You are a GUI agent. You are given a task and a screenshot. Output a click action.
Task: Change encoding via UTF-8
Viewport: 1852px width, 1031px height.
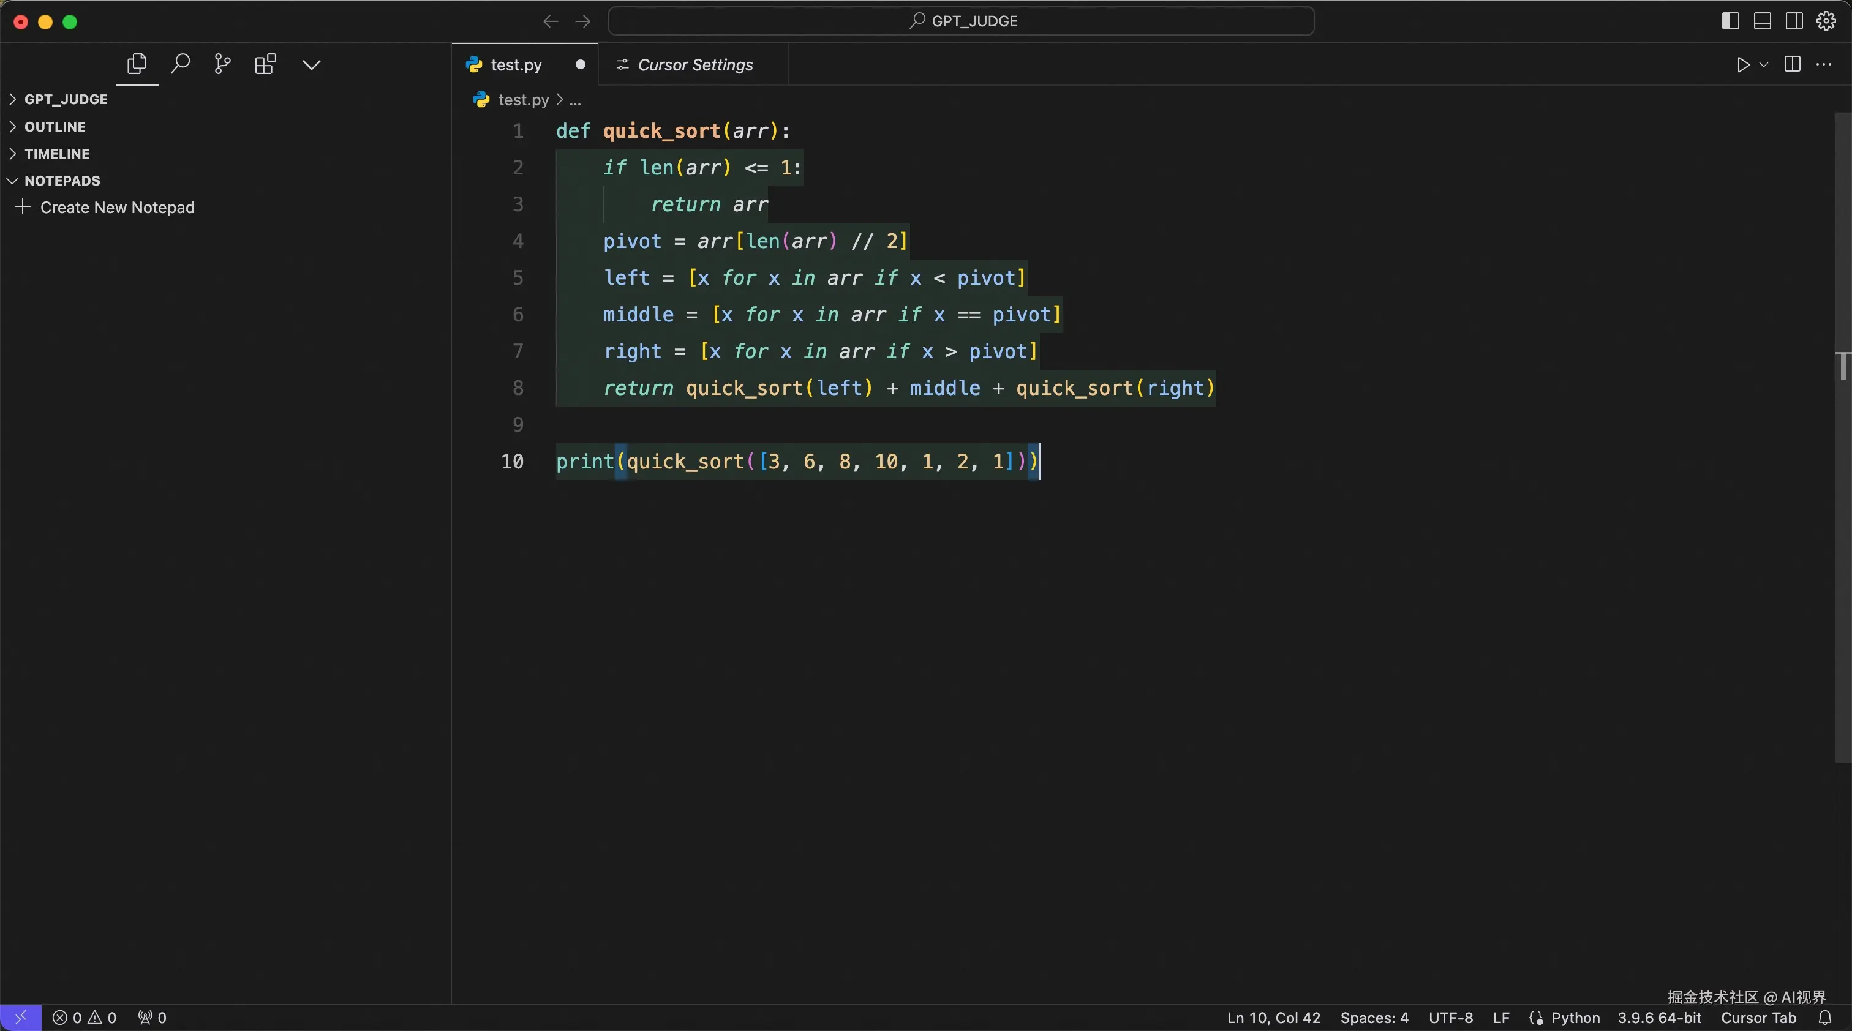coord(1450,1018)
